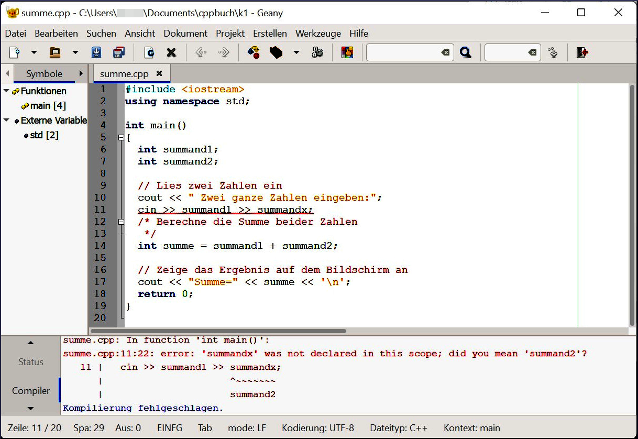Collapse the main function fold marker on line 5
The width and height of the screenshot is (638, 439).
pos(122,138)
